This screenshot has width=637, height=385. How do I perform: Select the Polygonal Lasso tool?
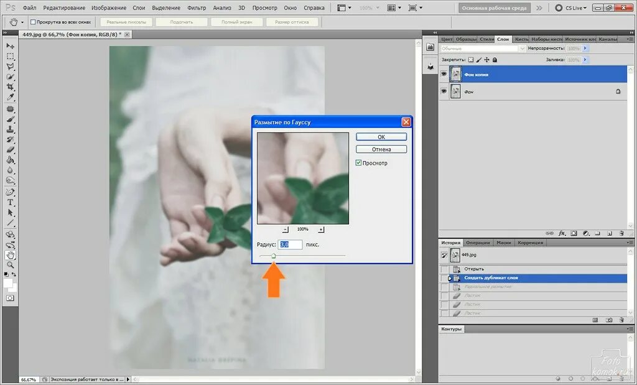pyautogui.click(x=10, y=66)
